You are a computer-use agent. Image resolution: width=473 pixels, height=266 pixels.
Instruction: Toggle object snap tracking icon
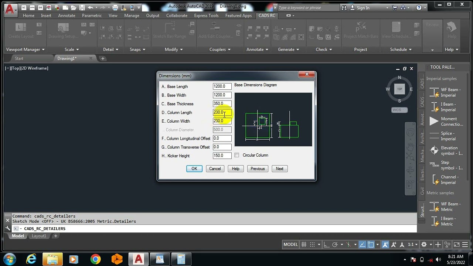362,244
